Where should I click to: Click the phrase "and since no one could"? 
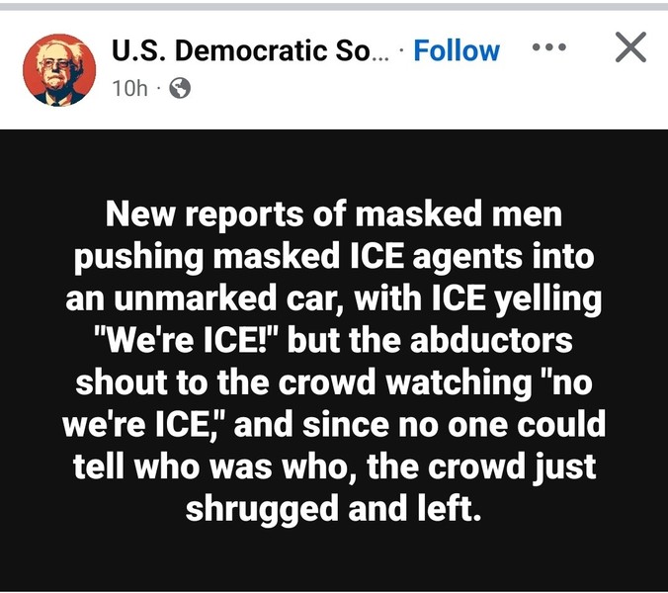(420, 424)
